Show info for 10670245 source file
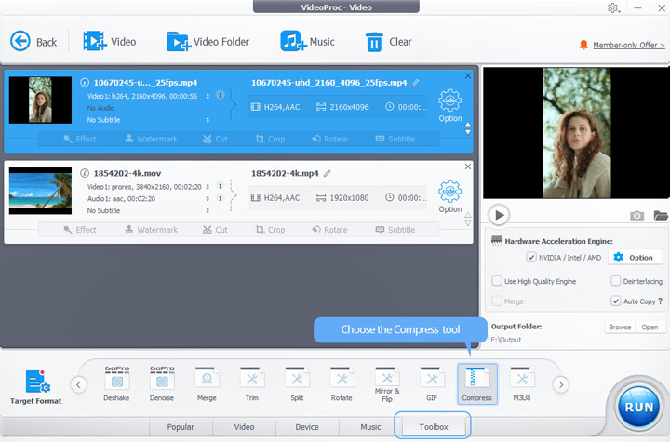The height and width of the screenshot is (442, 670). [x=85, y=83]
